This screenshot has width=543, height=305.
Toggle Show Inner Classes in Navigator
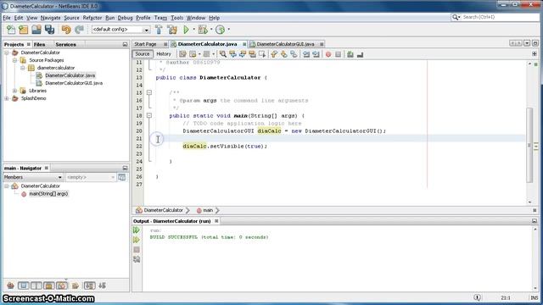[62, 286]
